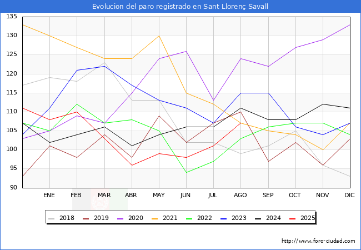Click the 2025 legend label
The width and height of the screenshot is (361, 250).
coord(308,218)
